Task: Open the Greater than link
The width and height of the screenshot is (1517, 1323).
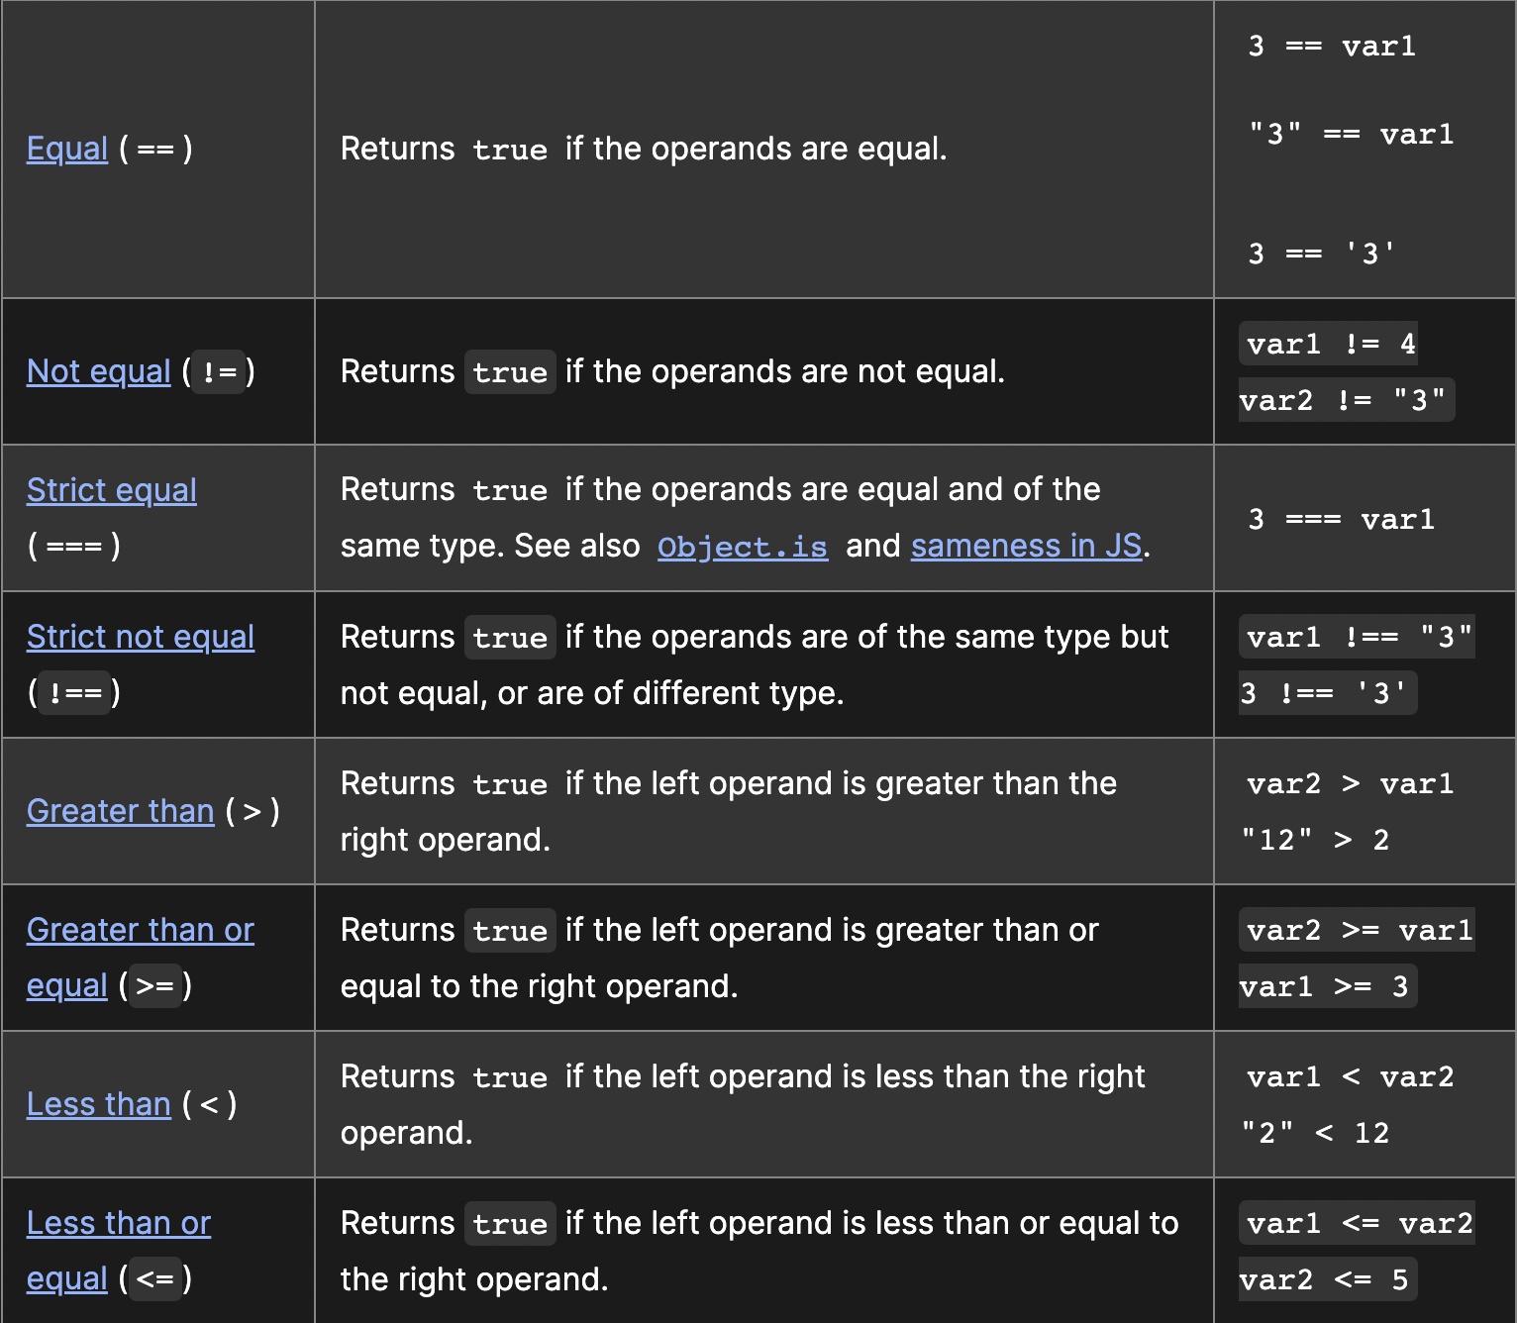Action: 120,811
